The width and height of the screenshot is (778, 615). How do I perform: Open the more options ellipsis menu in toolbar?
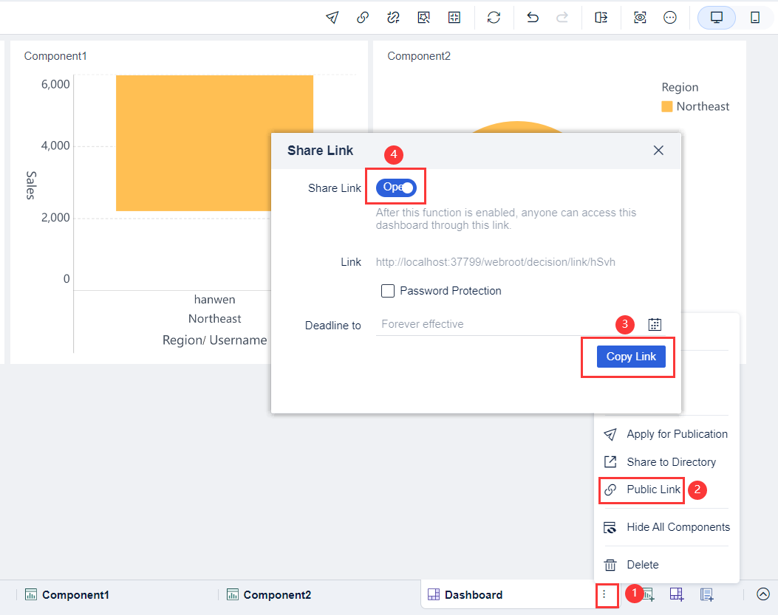pos(670,17)
